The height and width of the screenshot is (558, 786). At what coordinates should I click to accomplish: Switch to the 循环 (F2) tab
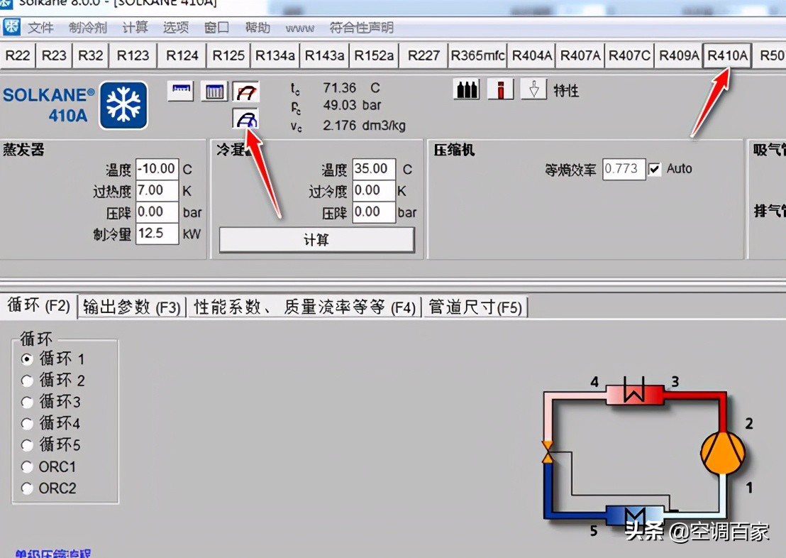click(x=38, y=305)
